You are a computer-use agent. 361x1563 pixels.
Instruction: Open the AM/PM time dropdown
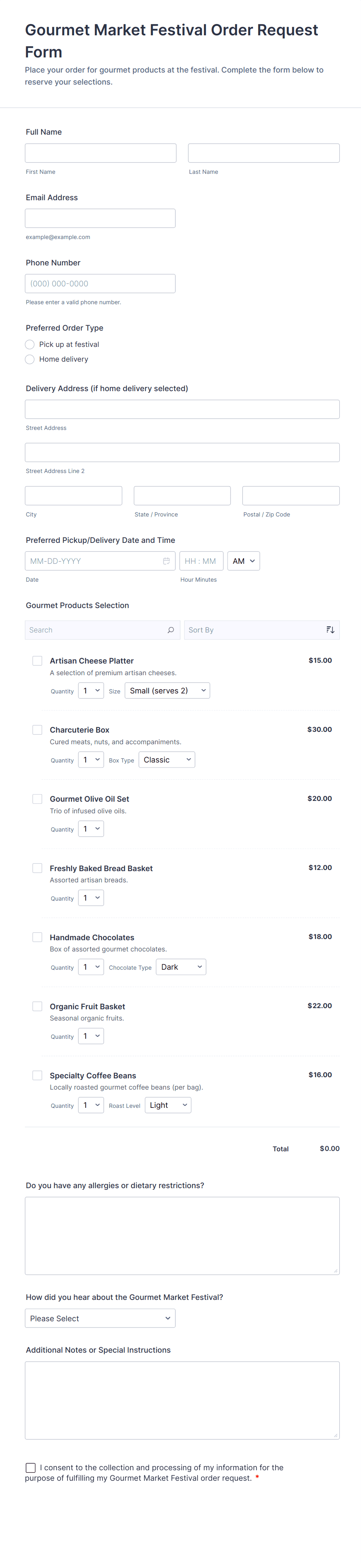coord(243,561)
